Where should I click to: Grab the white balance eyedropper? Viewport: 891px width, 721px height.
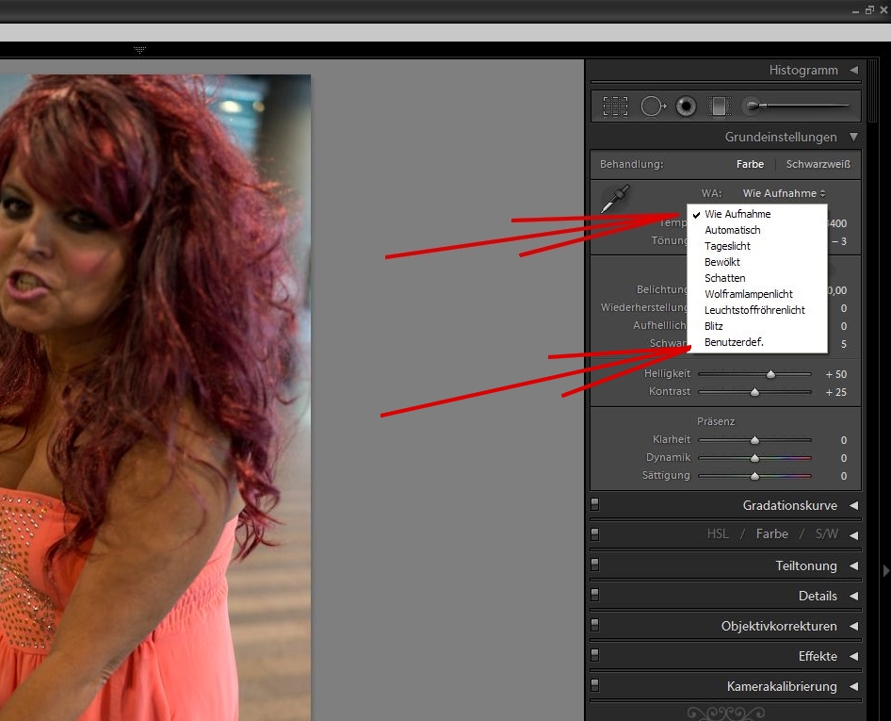point(615,199)
